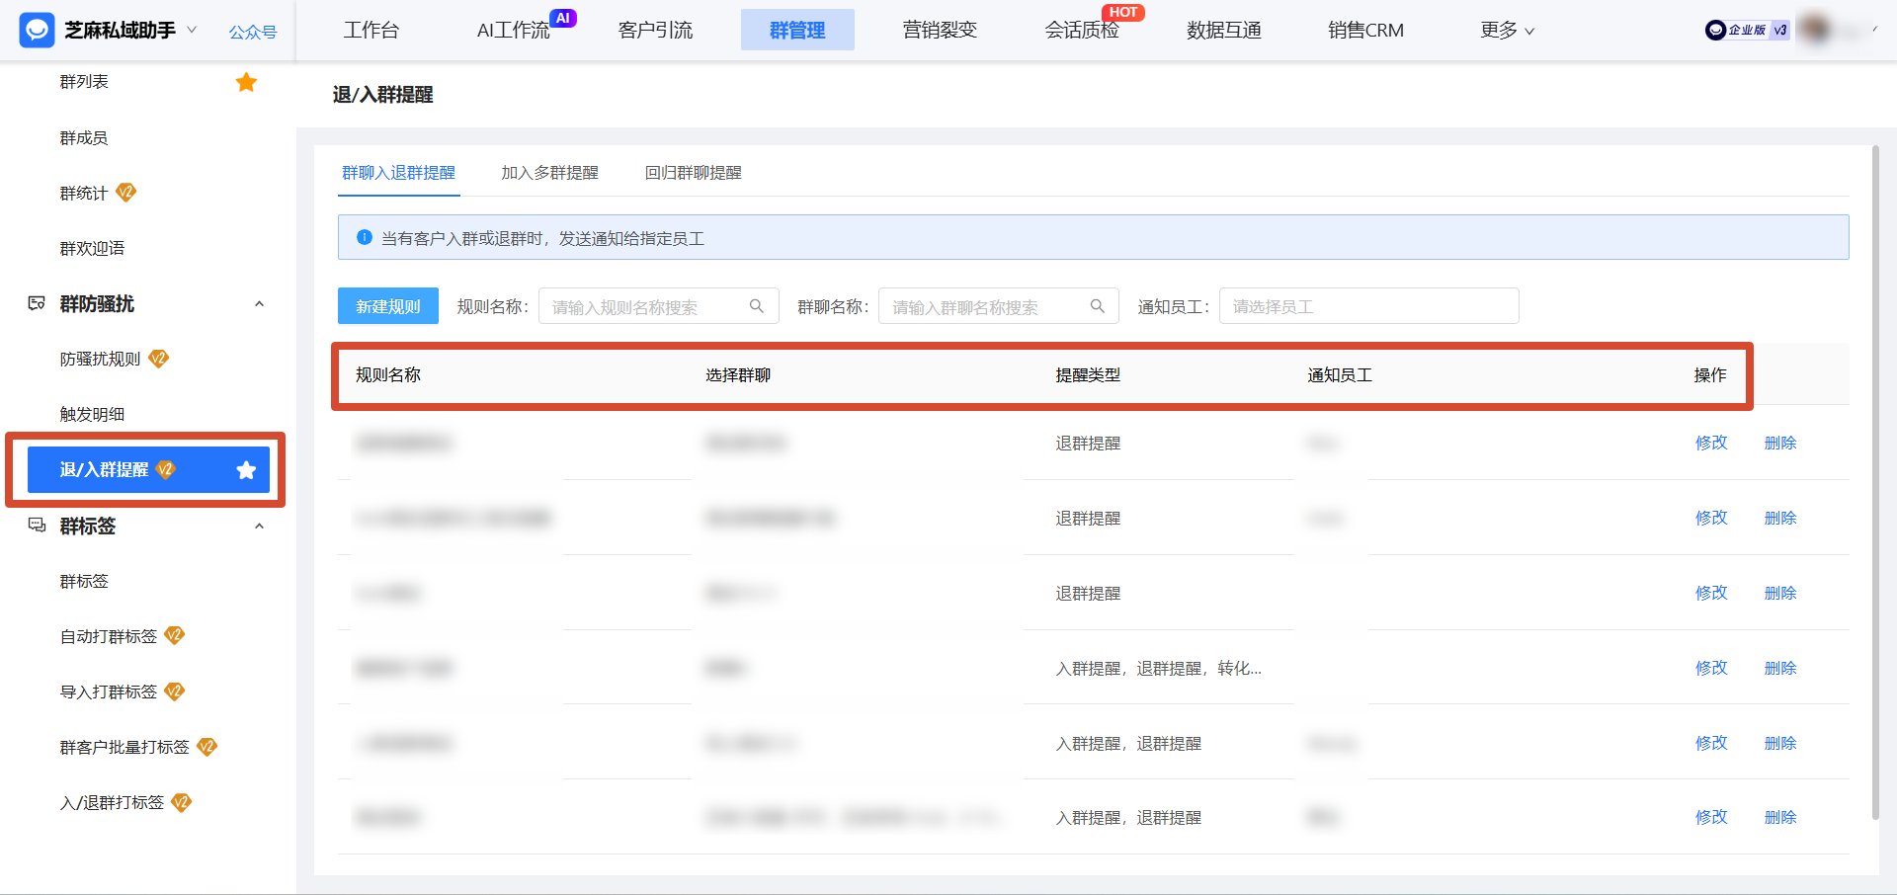Image resolution: width=1897 pixels, height=895 pixels.
Task: Click the info icon in the notice banner
Action: tap(365, 237)
